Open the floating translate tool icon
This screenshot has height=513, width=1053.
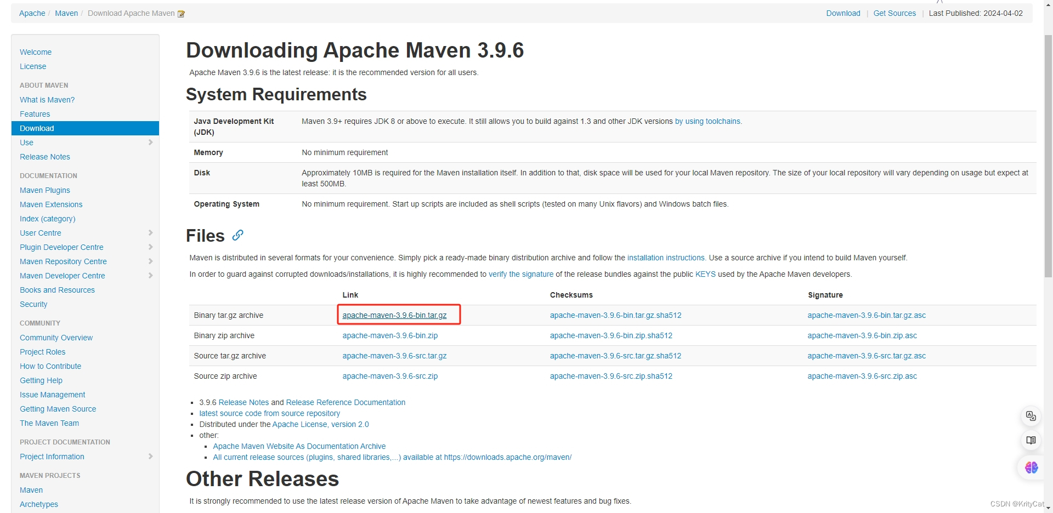tap(1031, 416)
